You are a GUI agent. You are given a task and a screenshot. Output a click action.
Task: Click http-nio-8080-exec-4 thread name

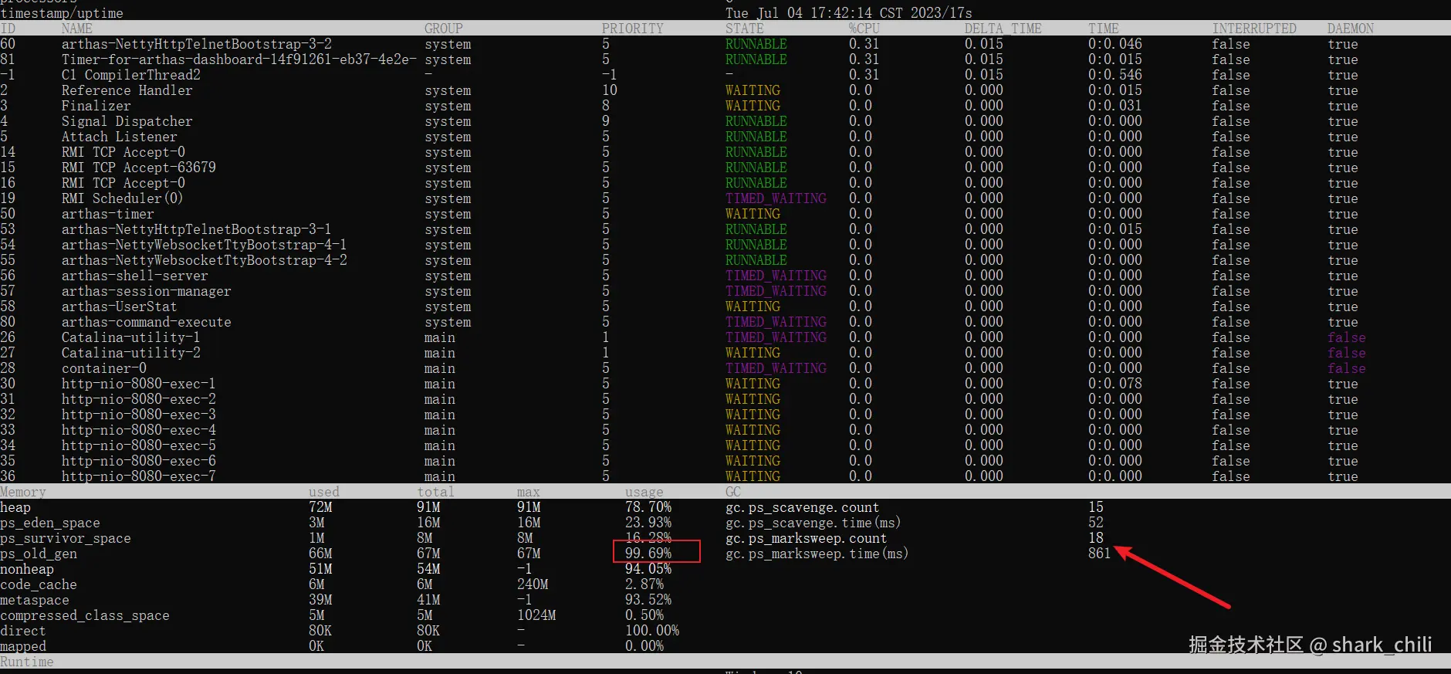point(139,430)
